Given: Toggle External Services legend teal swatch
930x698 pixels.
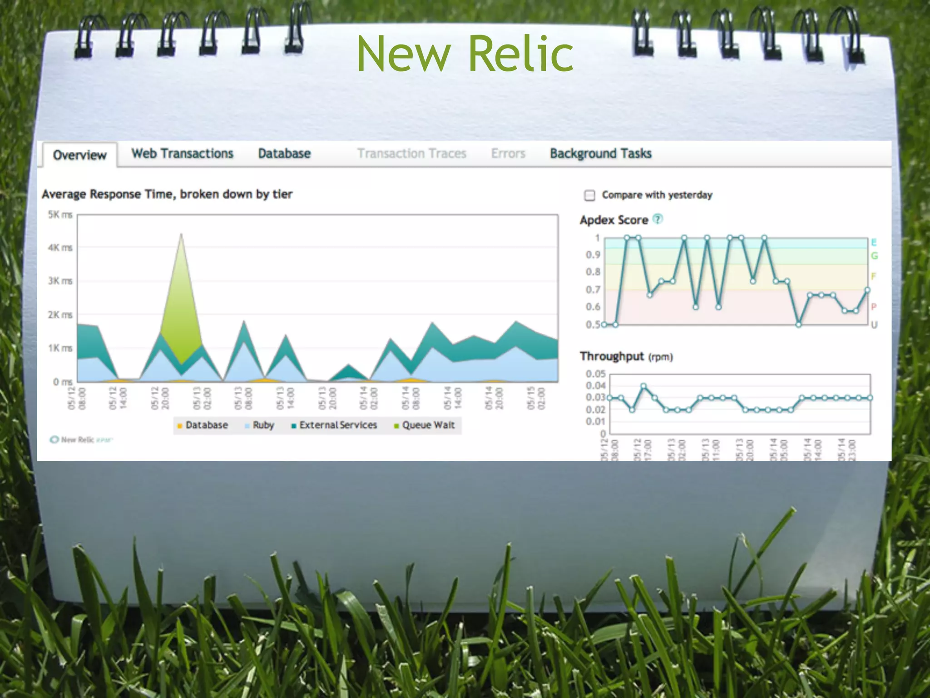Looking at the screenshot, I should (294, 426).
